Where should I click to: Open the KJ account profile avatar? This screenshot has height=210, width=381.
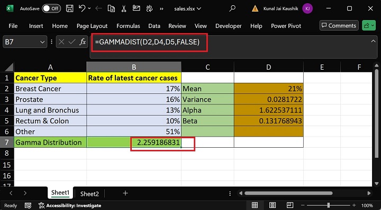click(x=307, y=9)
